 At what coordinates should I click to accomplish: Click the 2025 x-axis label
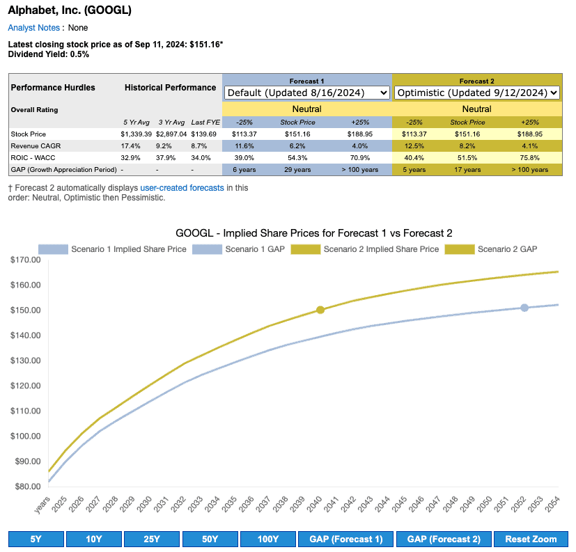tap(59, 504)
